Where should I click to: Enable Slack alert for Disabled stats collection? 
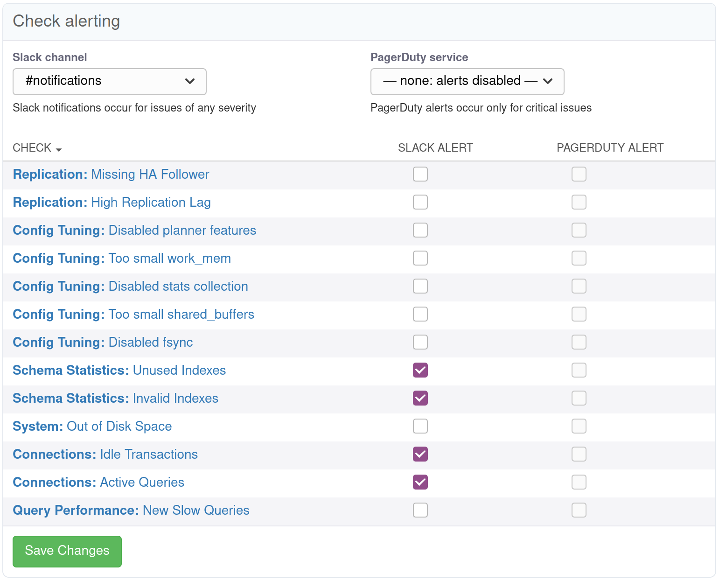click(420, 286)
